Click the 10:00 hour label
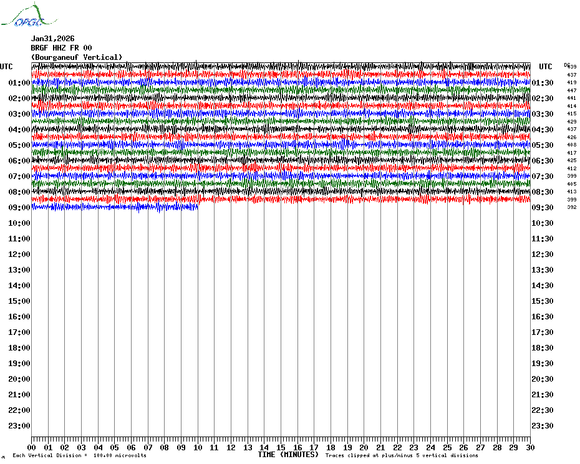The image size is (580, 464). (19, 223)
